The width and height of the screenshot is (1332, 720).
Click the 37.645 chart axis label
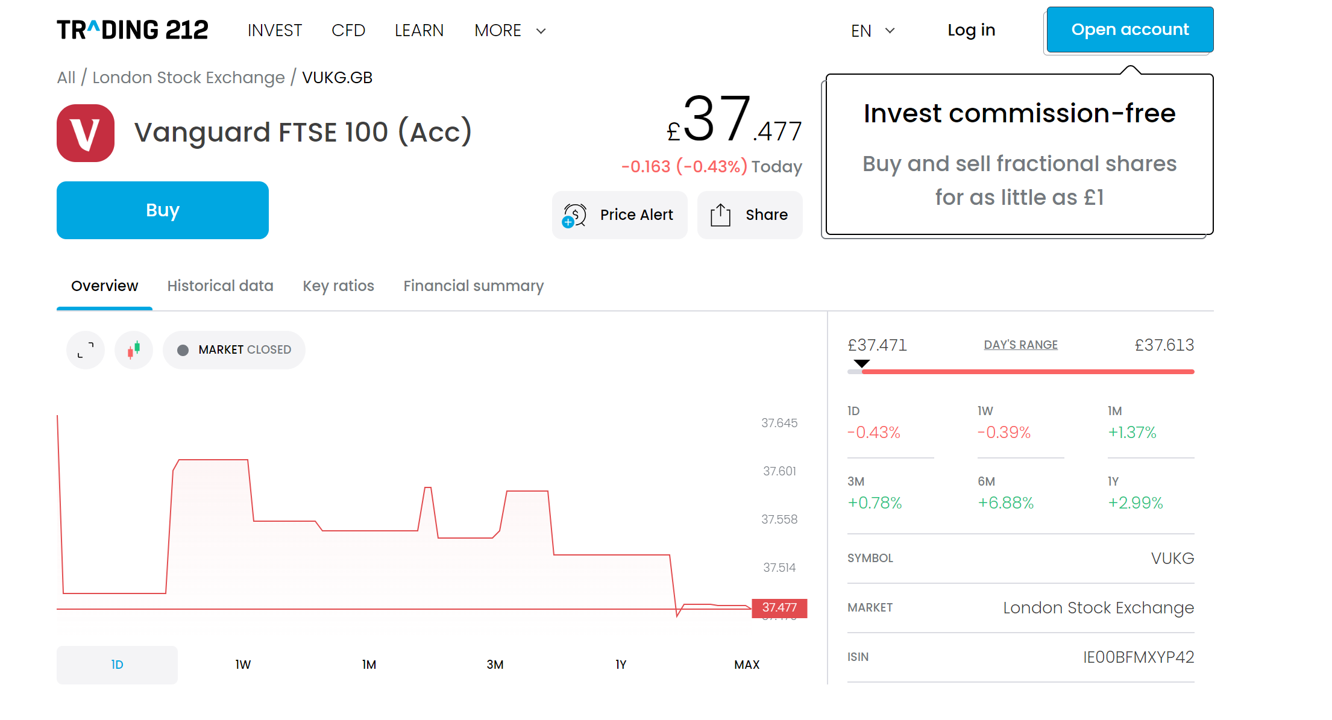[x=779, y=424]
